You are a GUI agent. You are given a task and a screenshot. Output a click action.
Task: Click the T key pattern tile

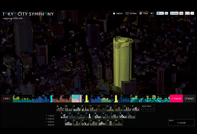coord(94,108)
